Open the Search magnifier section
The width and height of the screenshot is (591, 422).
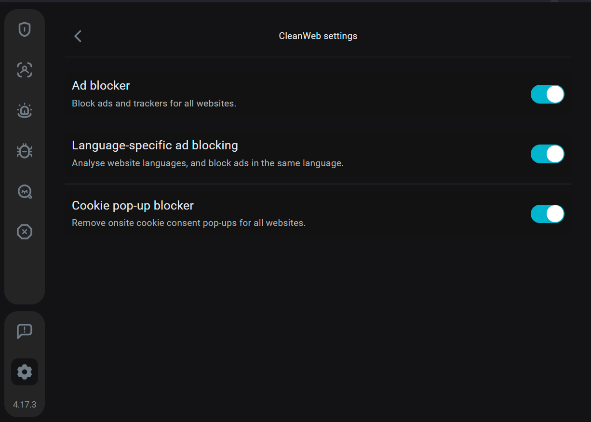tap(25, 192)
